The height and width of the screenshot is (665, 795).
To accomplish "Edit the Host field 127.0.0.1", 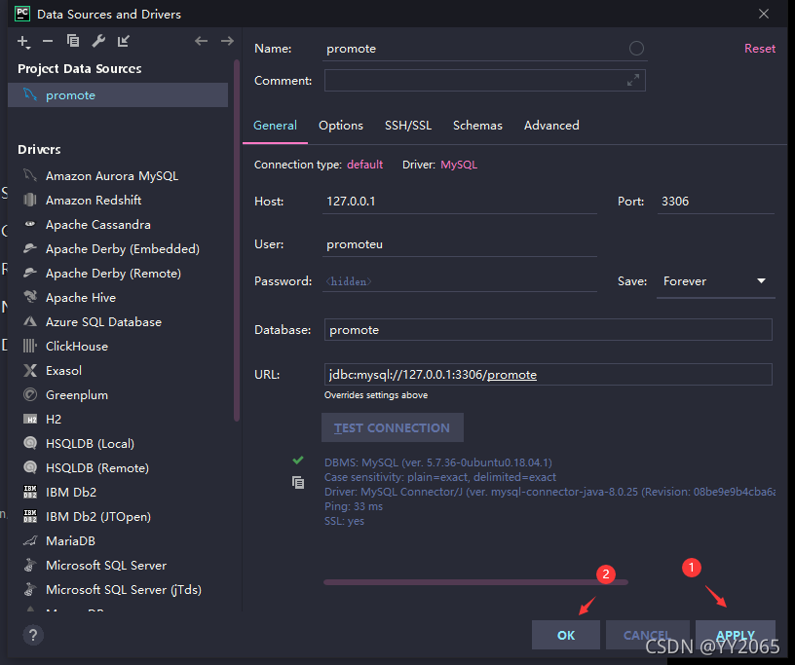I will click(x=459, y=202).
